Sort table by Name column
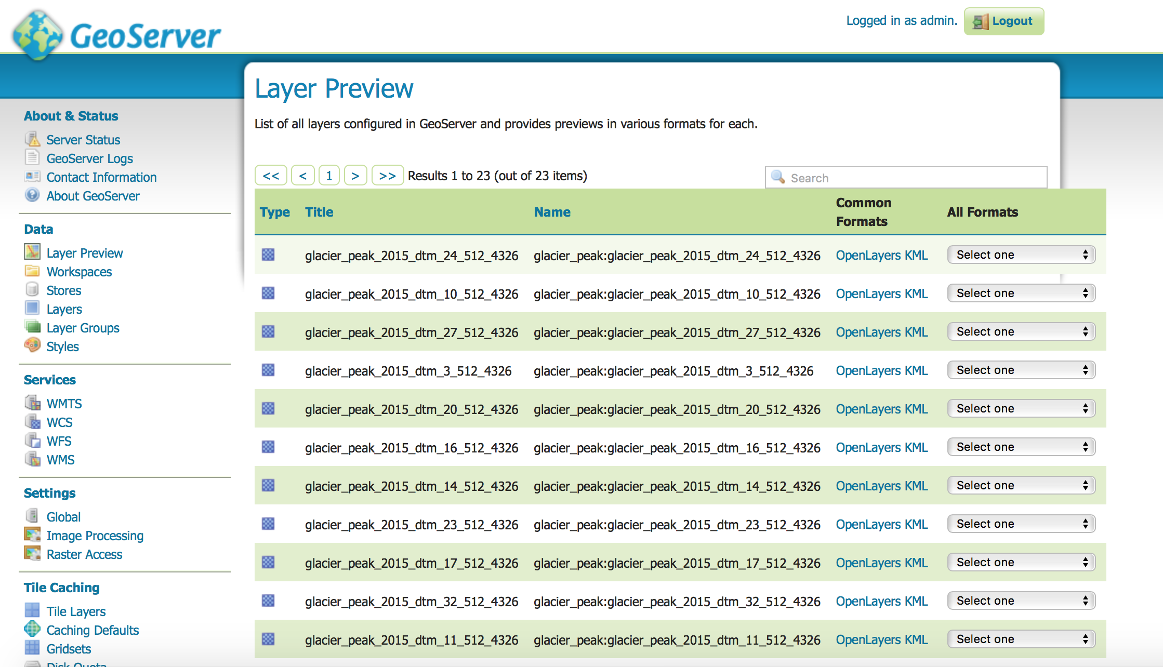1163x667 pixels. pyautogui.click(x=552, y=212)
